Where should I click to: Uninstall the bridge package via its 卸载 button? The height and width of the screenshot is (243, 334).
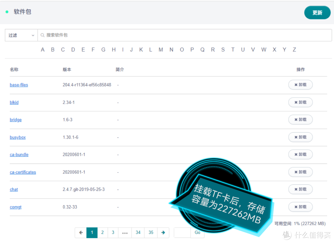(x=300, y=119)
